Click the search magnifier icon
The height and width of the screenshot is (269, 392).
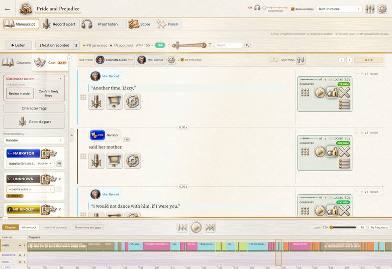coord(247,45)
